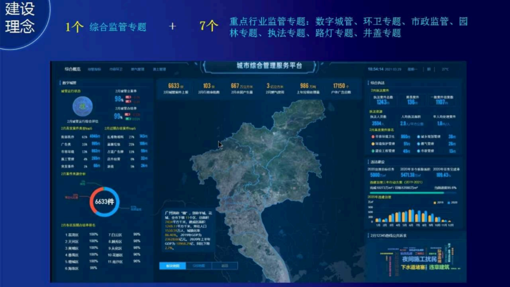Toggle the 2020 series in the legend
Viewport: 510px width, 287px height.
tap(449, 203)
